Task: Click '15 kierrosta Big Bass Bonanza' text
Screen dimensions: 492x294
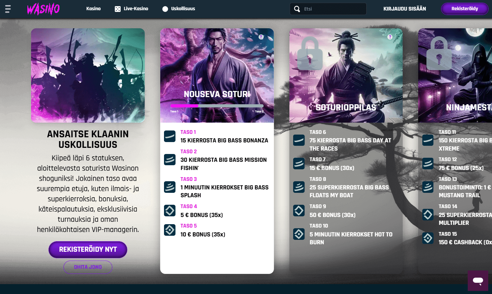Action: (x=224, y=140)
